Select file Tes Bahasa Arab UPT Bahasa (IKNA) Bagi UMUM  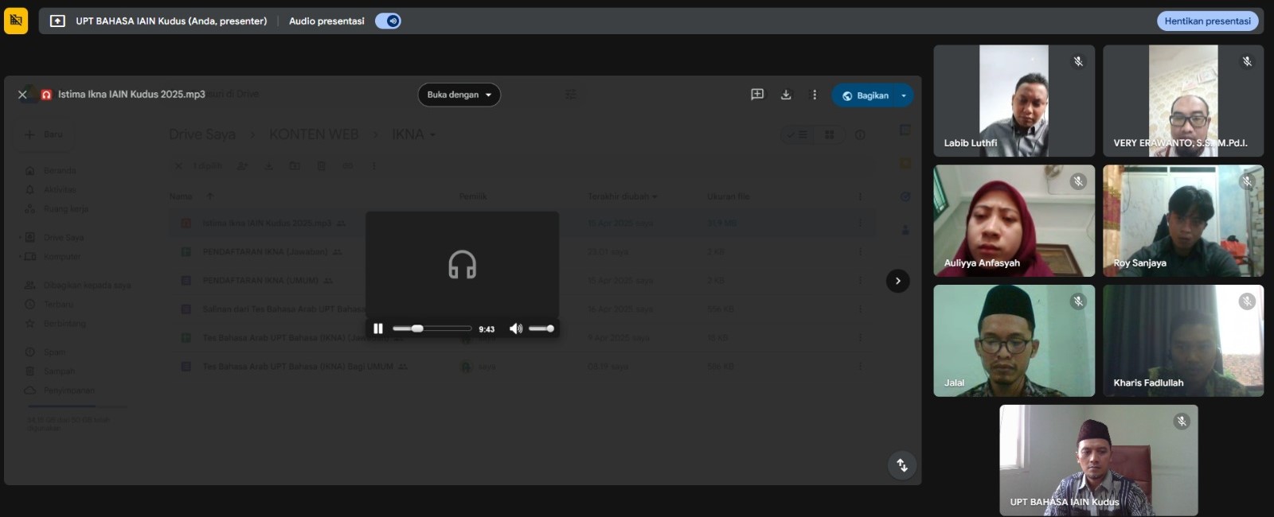pyautogui.click(x=522, y=367)
